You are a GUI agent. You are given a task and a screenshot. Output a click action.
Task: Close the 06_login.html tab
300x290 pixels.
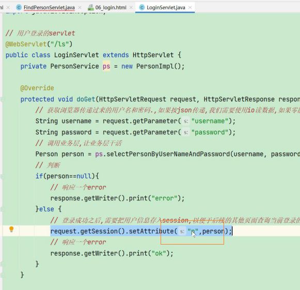[131, 7]
